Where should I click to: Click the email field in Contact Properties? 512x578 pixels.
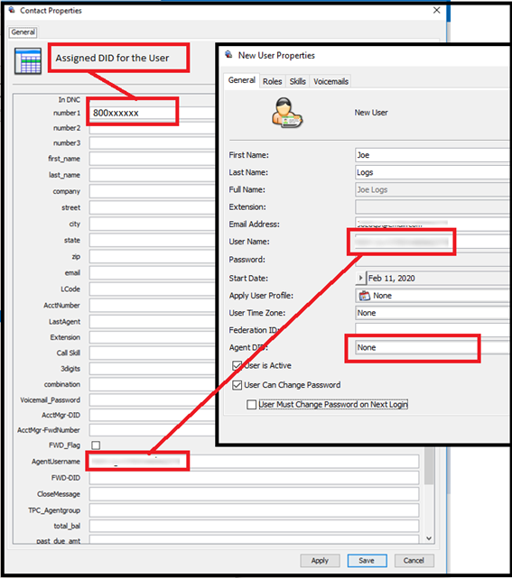152,273
